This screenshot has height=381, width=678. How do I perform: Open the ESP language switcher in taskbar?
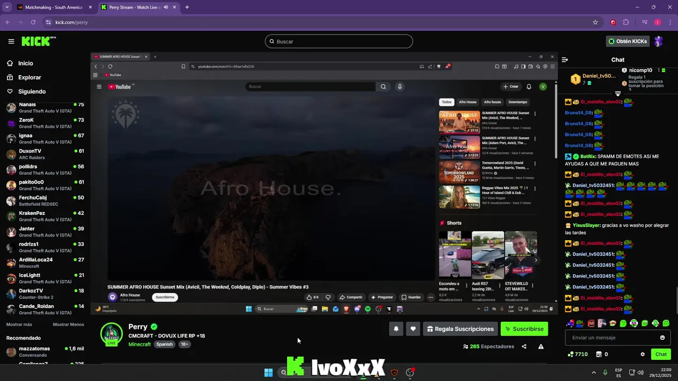click(x=619, y=373)
